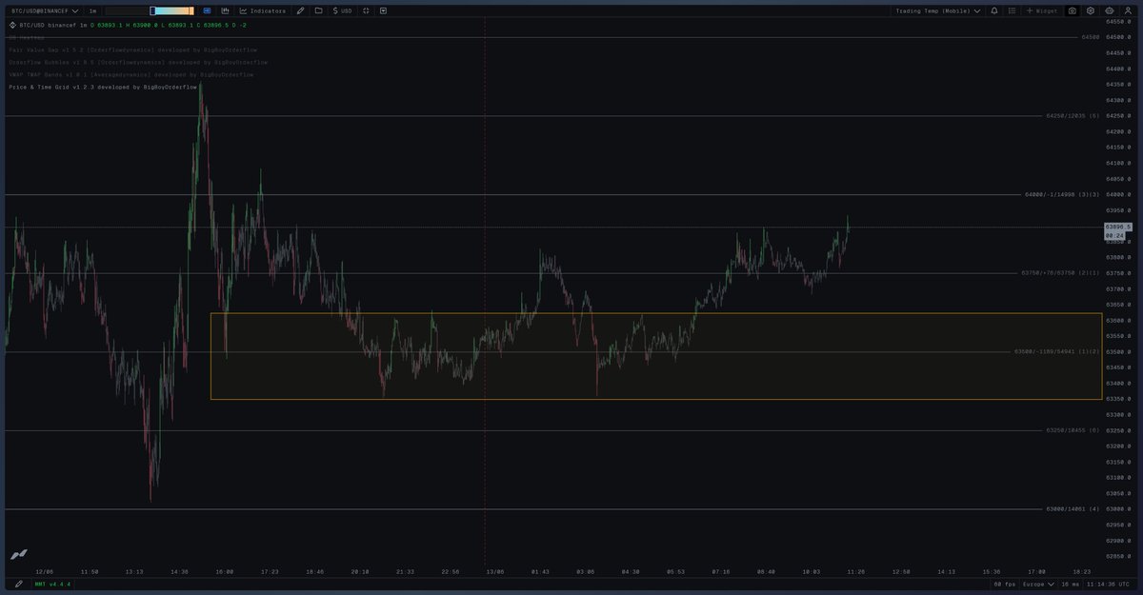
Task: Open the user account profile icon
Action: pos(1127,10)
